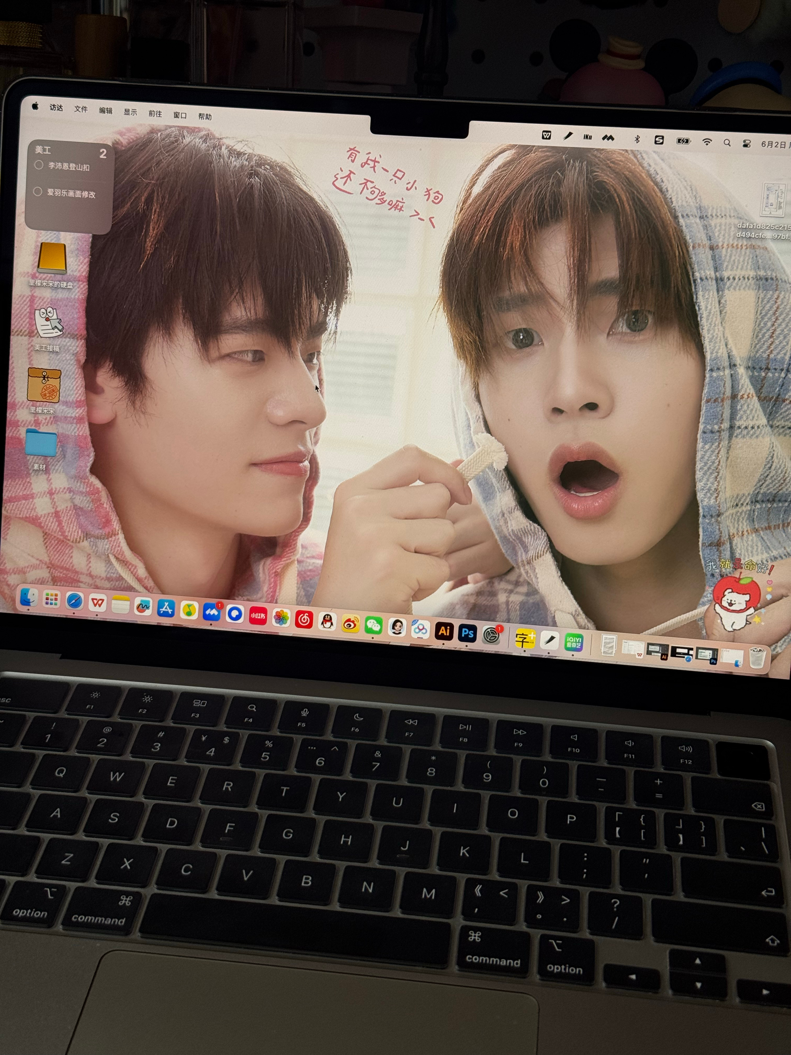Open System Settings with badge in dock
Screen dimensions: 791x1055
[491, 635]
